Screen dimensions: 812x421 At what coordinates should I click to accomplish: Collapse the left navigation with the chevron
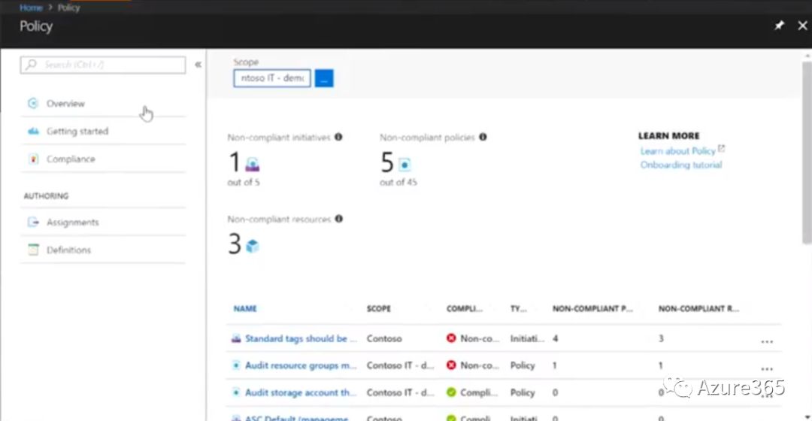click(x=198, y=65)
